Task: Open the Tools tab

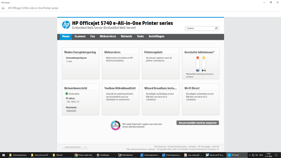Action: [140, 37]
